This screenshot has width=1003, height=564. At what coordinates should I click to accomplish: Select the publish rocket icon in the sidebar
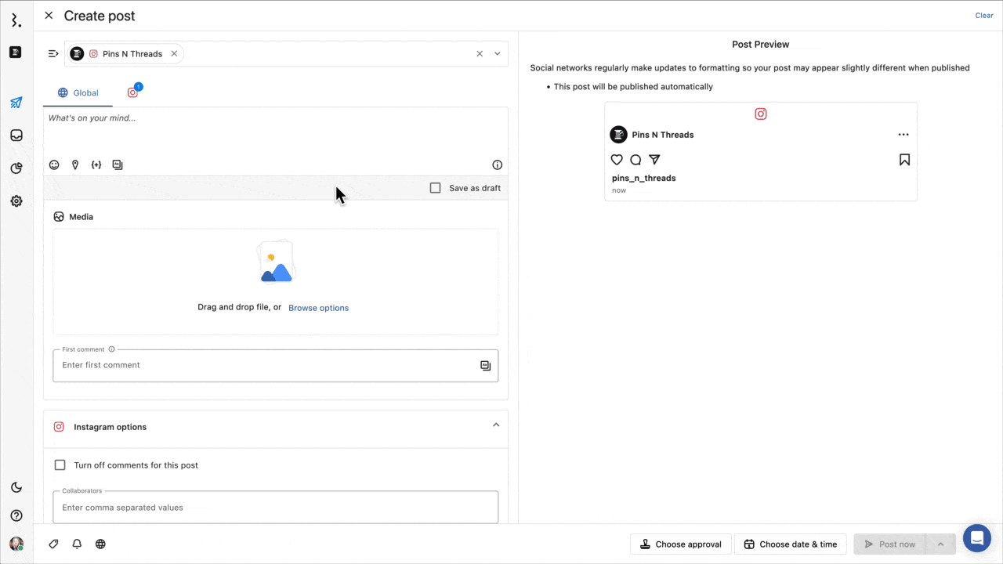point(16,103)
